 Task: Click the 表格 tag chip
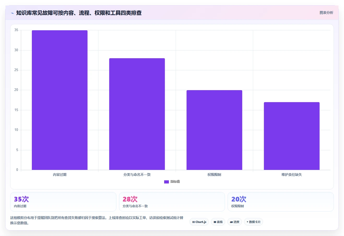(218, 222)
